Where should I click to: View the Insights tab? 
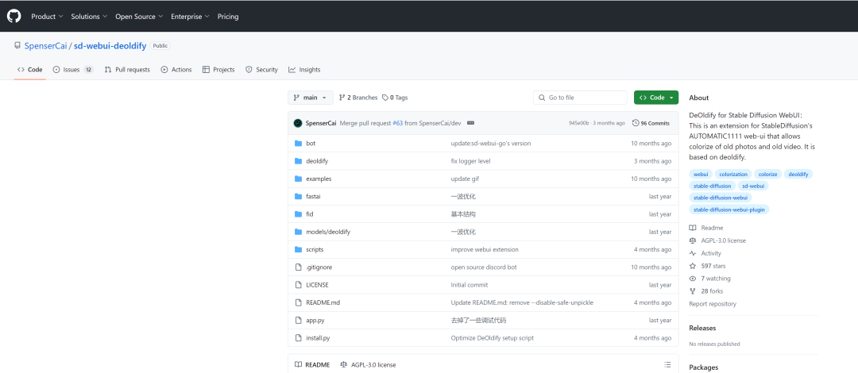point(304,70)
